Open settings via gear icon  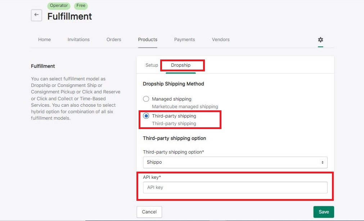320,40
